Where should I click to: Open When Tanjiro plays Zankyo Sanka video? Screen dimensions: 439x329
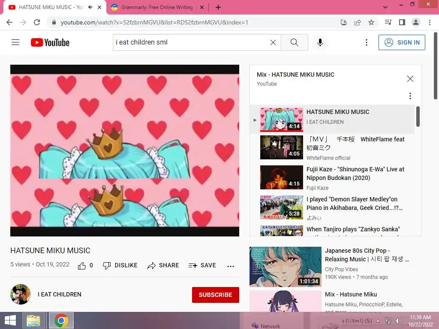pyautogui.click(x=332, y=230)
